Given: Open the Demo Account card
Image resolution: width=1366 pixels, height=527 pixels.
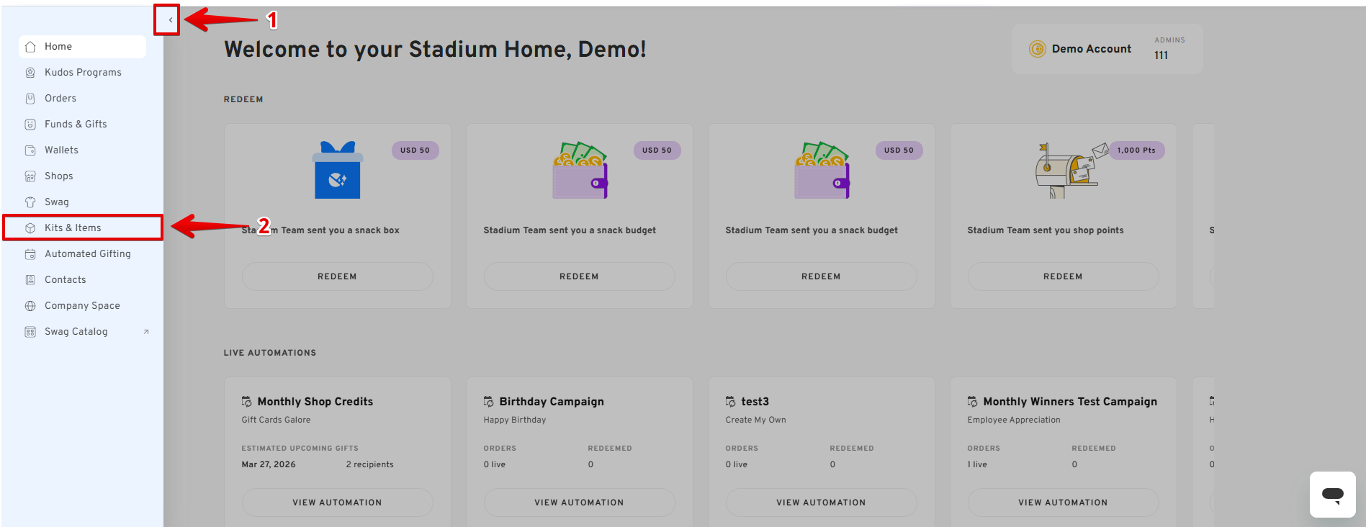Looking at the screenshot, I should click(1091, 49).
